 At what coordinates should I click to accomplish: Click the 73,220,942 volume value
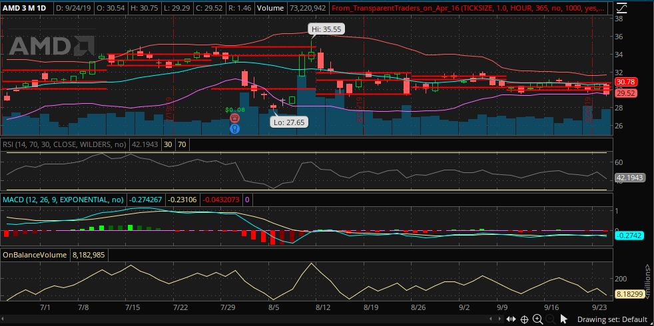pos(307,8)
